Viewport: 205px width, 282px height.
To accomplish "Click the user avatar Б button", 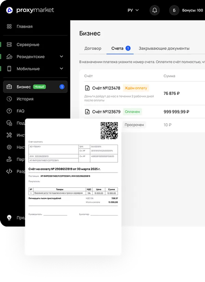I will (174, 10).
